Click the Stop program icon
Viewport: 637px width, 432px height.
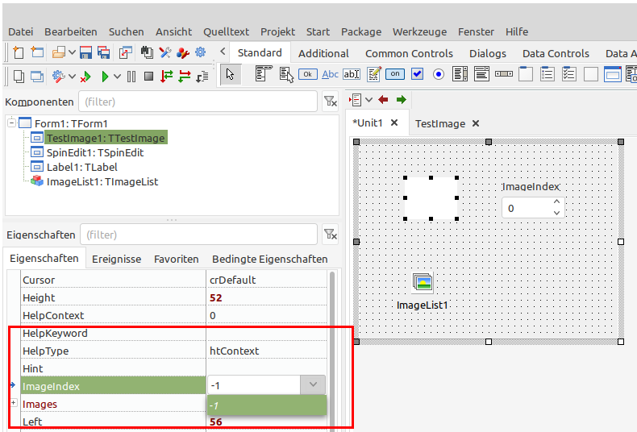pyautogui.click(x=148, y=76)
